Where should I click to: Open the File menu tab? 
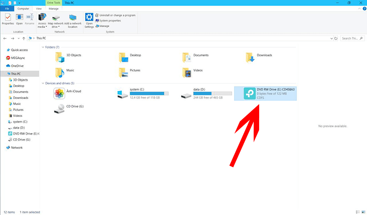tap(7, 9)
